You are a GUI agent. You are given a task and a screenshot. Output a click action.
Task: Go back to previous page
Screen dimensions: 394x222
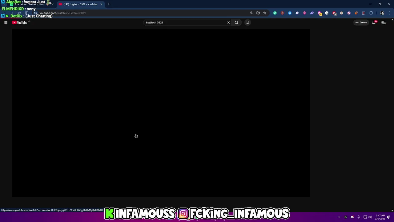point(4,13)
